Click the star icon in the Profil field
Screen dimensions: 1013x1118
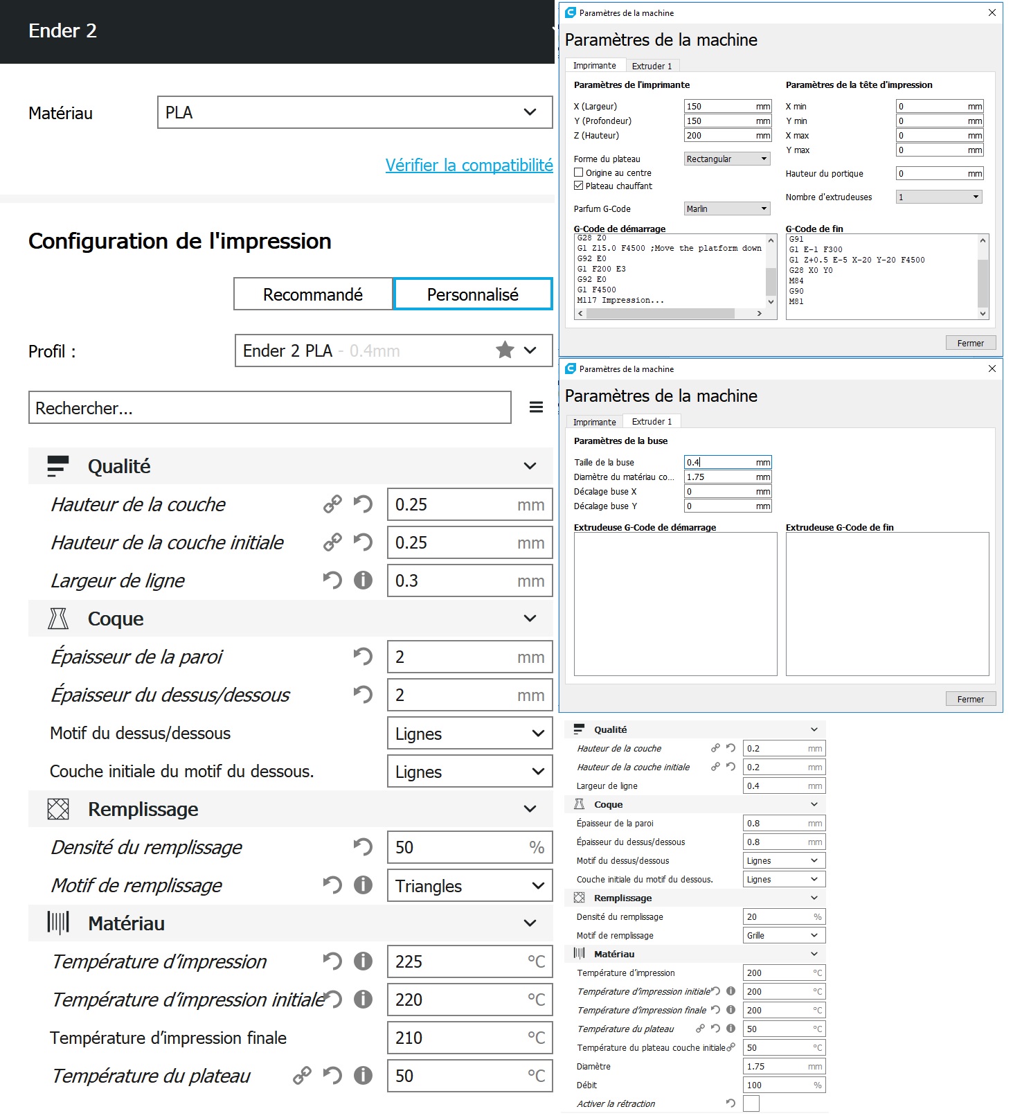[x=505, y=351]
